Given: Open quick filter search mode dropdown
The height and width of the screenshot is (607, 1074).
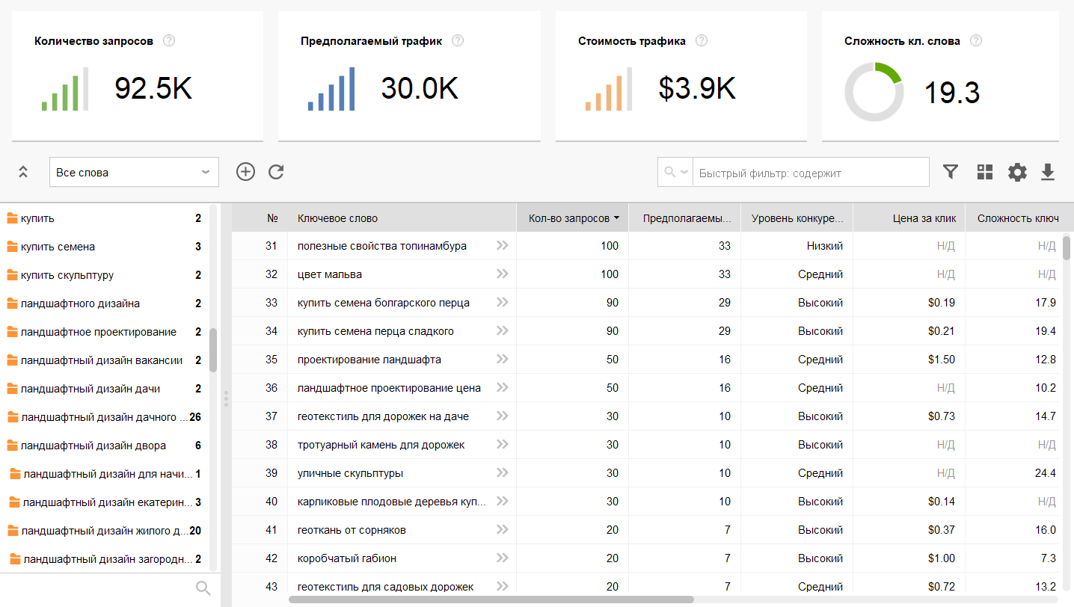Looking at the screenshot, I should (675, 172).
